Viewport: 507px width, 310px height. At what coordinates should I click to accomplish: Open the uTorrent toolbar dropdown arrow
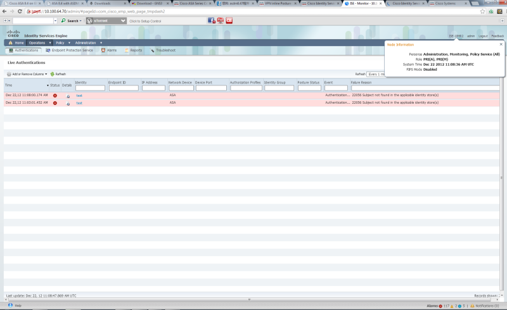click(123, 21)
